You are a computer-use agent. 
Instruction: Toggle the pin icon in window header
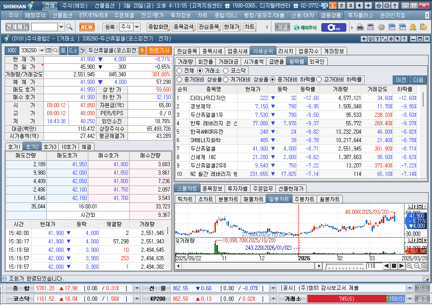397,39
